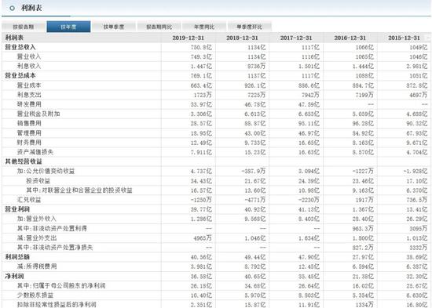Select the 营业利润 row label

17,209
